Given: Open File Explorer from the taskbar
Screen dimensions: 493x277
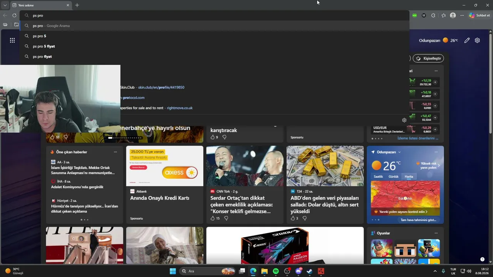Looking at the screenshot, I should coord(264,271).
